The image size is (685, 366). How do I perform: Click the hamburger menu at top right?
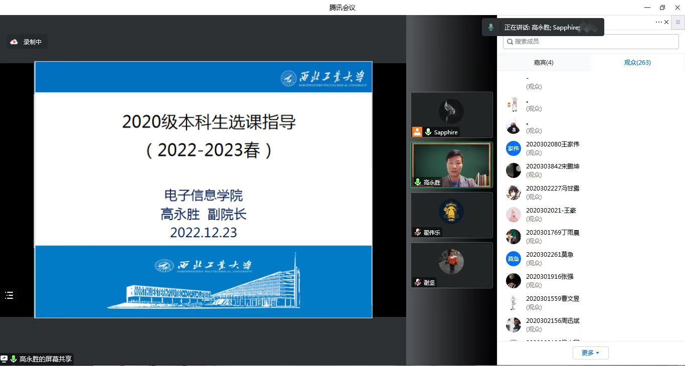[678, 22]
